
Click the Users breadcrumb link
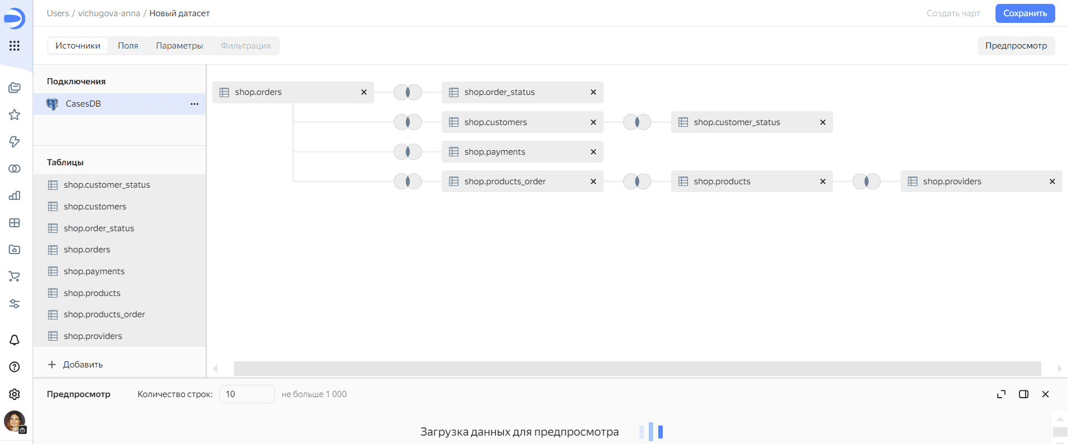coord(58,13)
